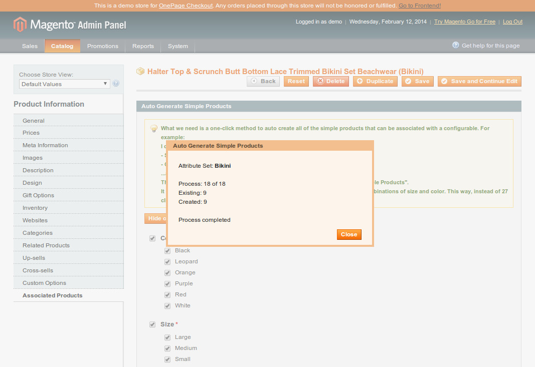Viewport: 535px width, 367px height.
Task: Toggle the Orange color checkbox
Action: point(167,272)
